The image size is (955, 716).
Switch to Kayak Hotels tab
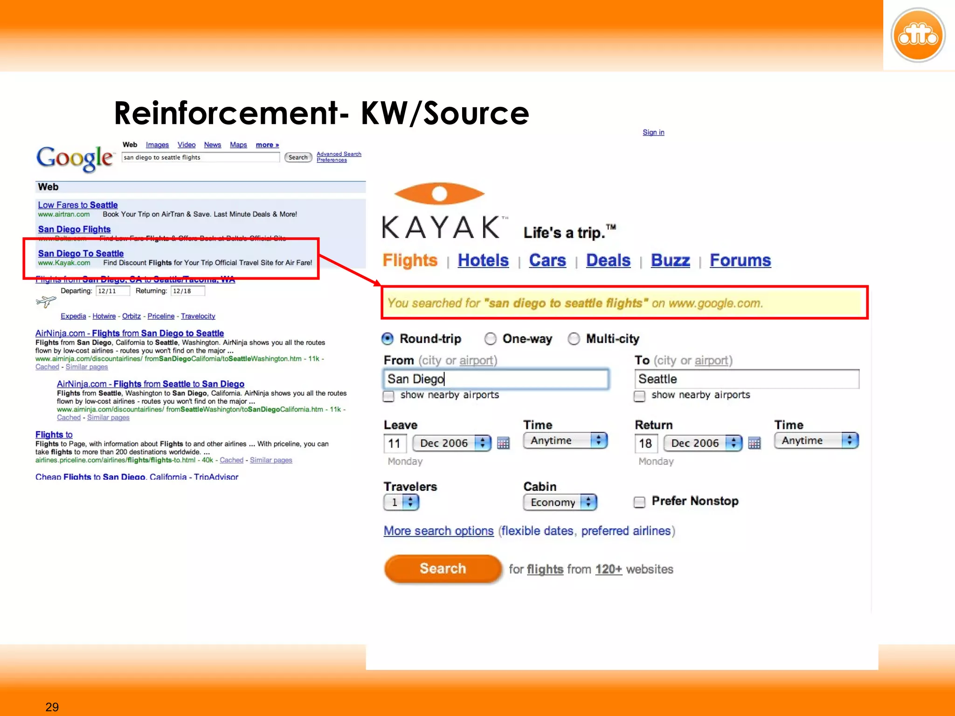click(x=483, y=260)
